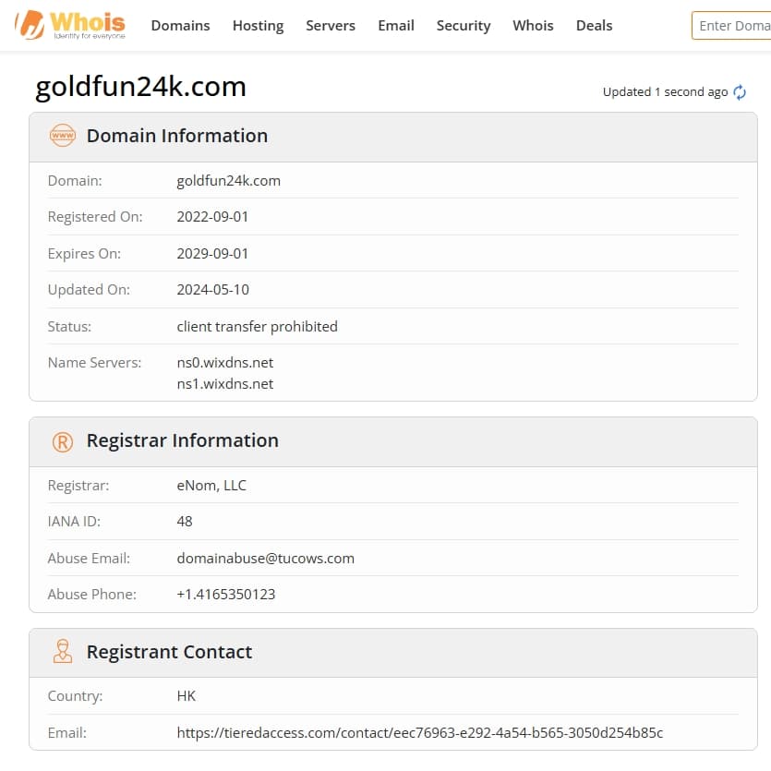
Task: Open the Whois menu item
Action: point(533,26)
